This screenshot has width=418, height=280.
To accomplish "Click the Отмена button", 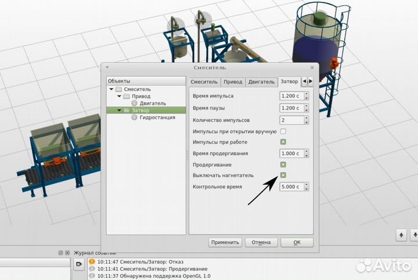I will pyautogui.click(x=261, y=242).
